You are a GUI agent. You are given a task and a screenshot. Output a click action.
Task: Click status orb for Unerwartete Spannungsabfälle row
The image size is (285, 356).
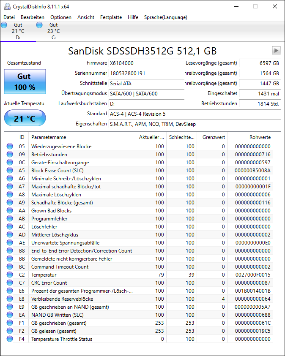[10, 242]
